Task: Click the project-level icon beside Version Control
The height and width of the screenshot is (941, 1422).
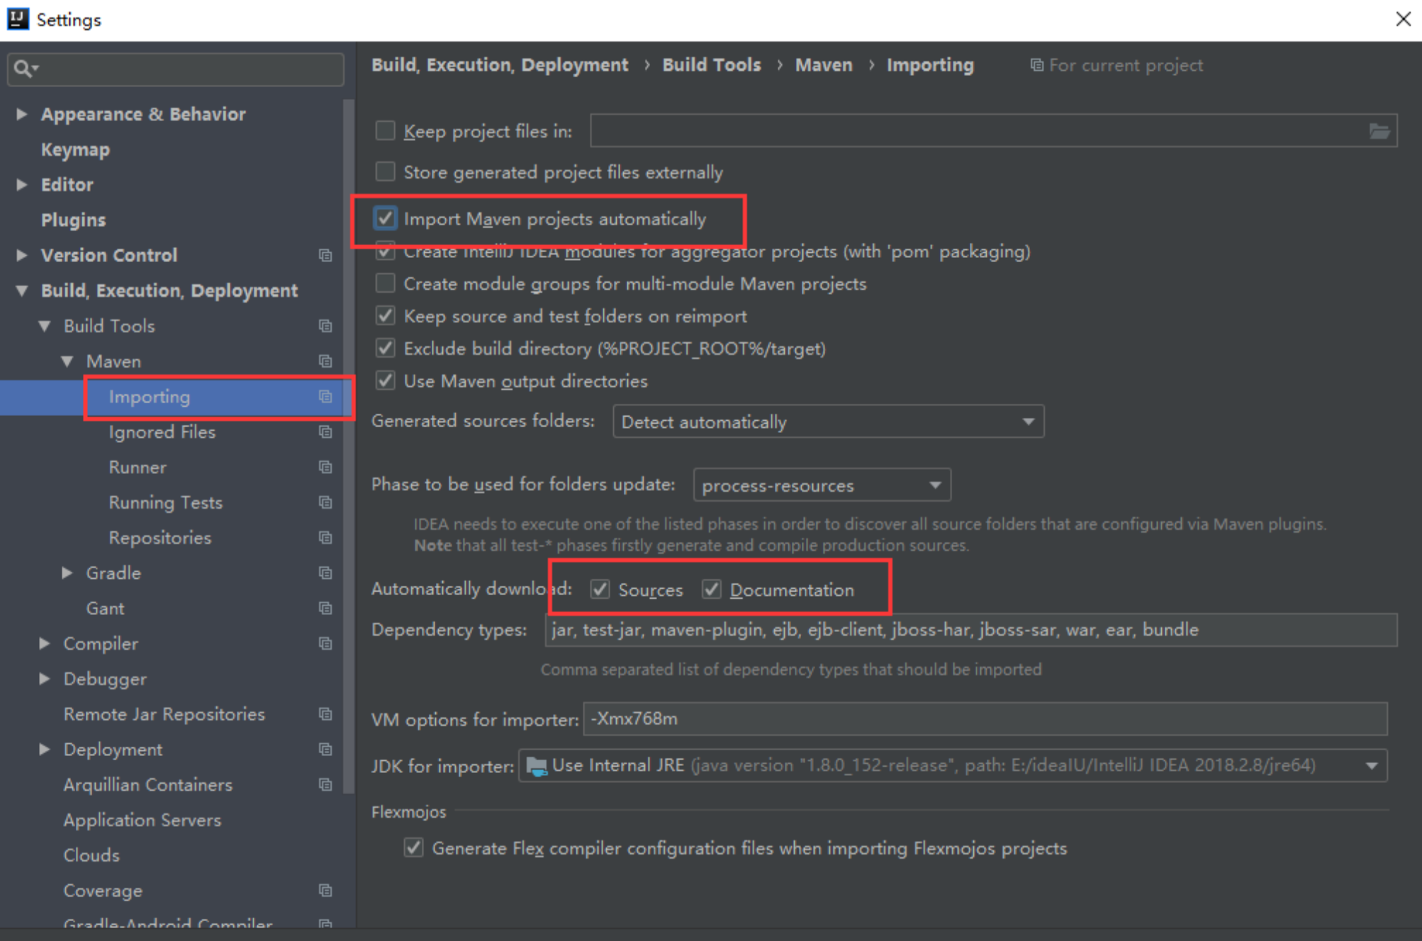Action: (x=325, y=255)
